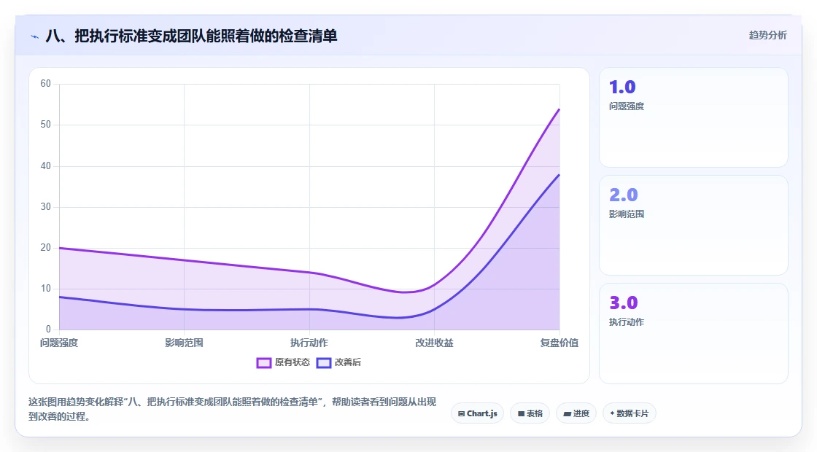Click the Chart.js tag icon
Image resolution: width=817 pixels, height=452 pixels.
point(461,413)
